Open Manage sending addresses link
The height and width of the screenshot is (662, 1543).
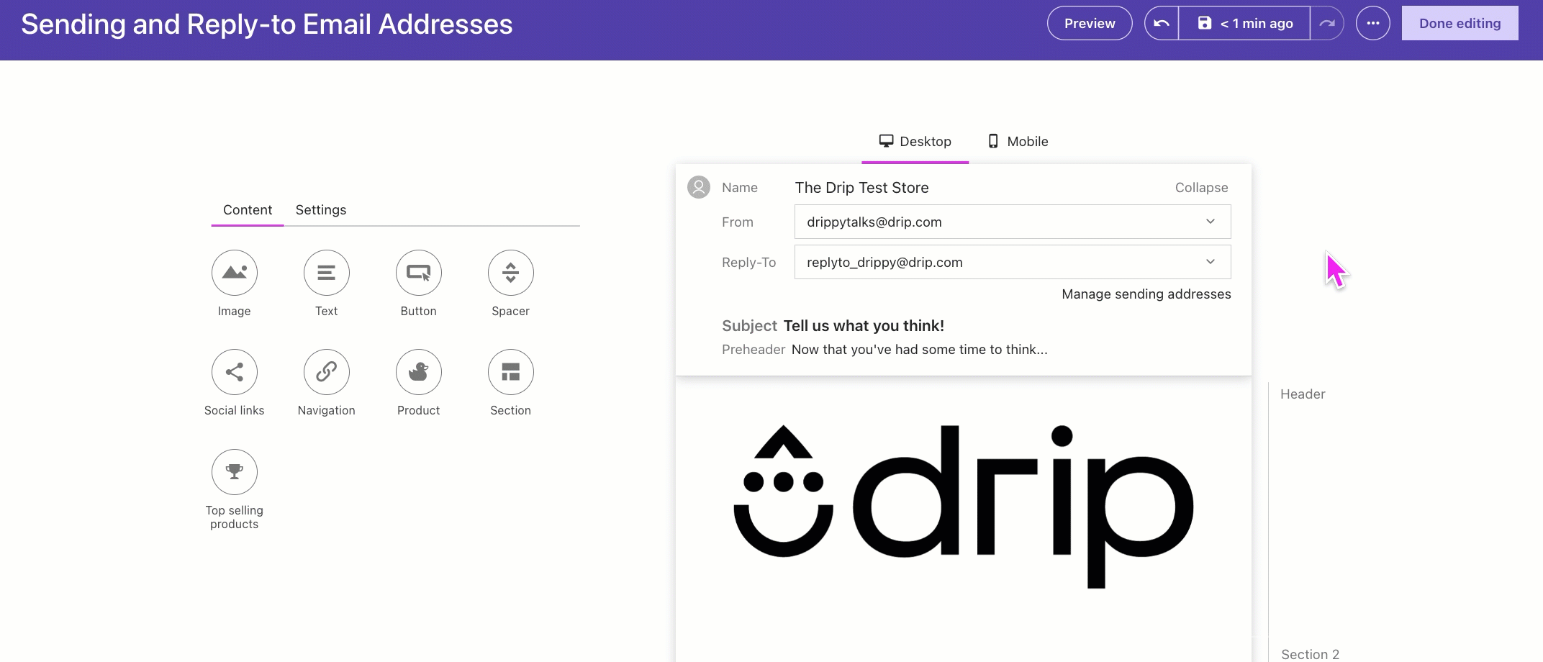coord(1146,294)
